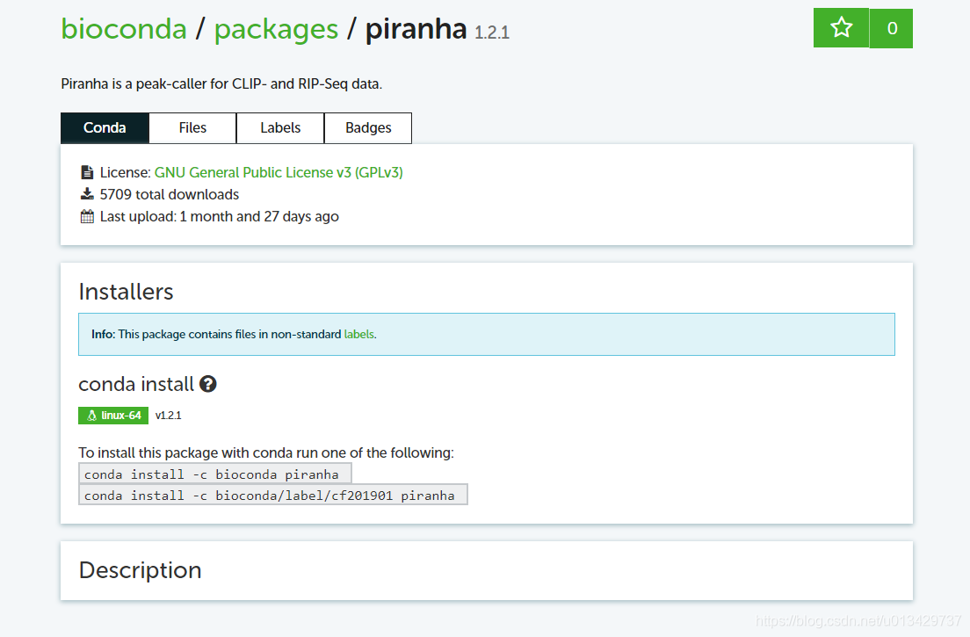Go to the packages breadcrumb link
This screenshot has height=637, width=970.
[x=276, y=29]
